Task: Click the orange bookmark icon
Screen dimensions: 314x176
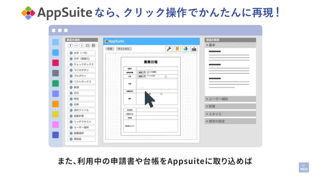Action: (x=177, y=49)
